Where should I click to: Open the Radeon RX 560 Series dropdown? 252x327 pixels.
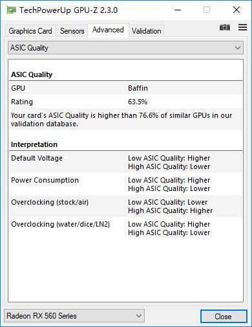(x=74, y=316)
